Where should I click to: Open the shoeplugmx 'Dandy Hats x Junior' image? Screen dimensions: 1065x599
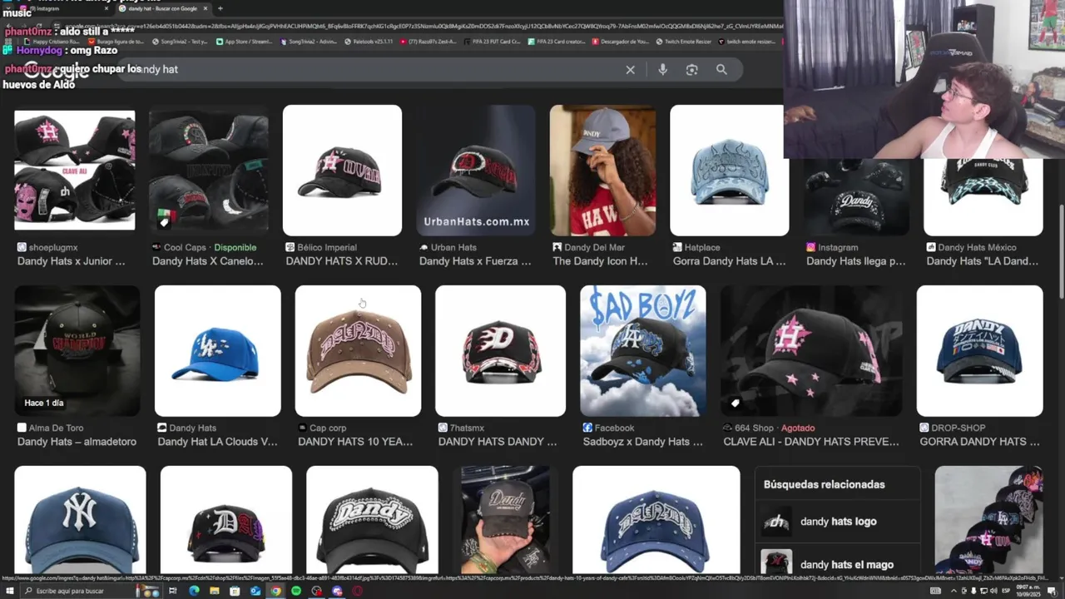coord(74,170)
